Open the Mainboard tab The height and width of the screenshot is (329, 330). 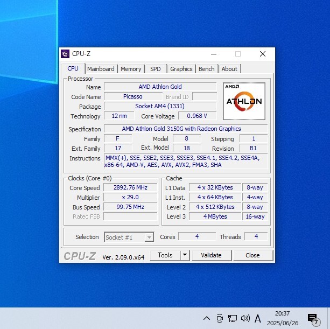(x=101, y=69)
